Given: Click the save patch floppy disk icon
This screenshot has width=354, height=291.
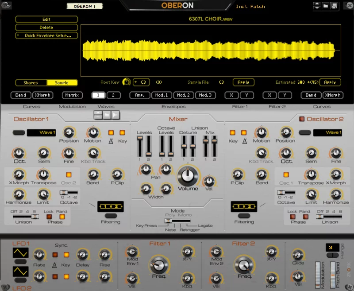Looking at the screenshot, I should coord(334,6).
